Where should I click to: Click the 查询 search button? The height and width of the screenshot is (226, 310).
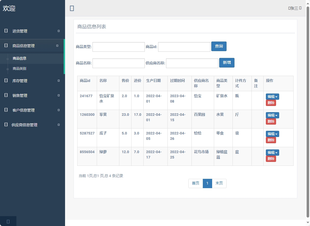click(219, 46)
